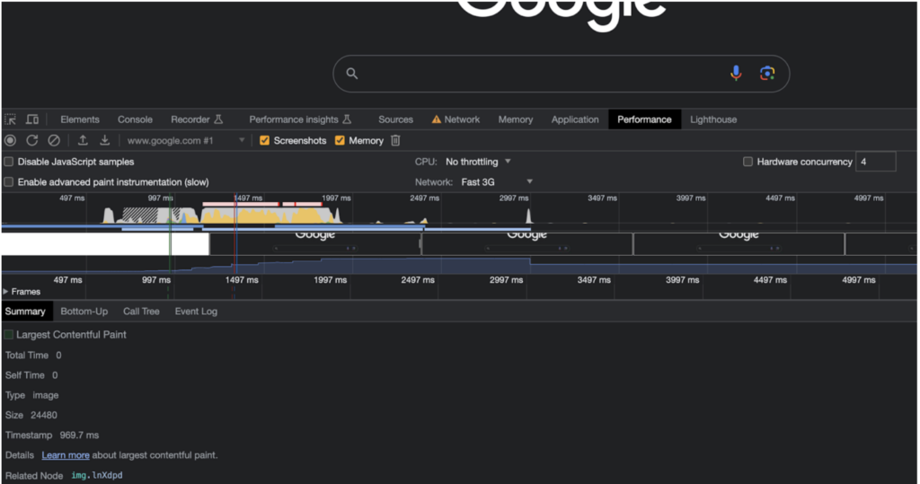
Task: Click the first Google screenshot thumbnail in filmstrip
Action: pos(315,242)
